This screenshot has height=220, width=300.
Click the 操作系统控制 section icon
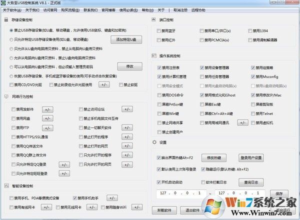154,55
